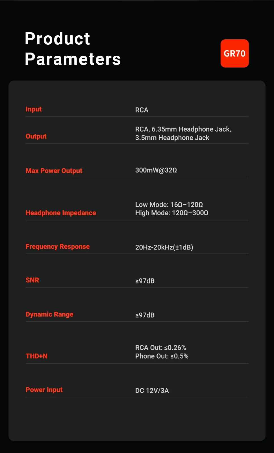The height and width of the screenshot is (453, 274).
Task: Click the Low Mode impedance line
Action: tap(169, 205)
